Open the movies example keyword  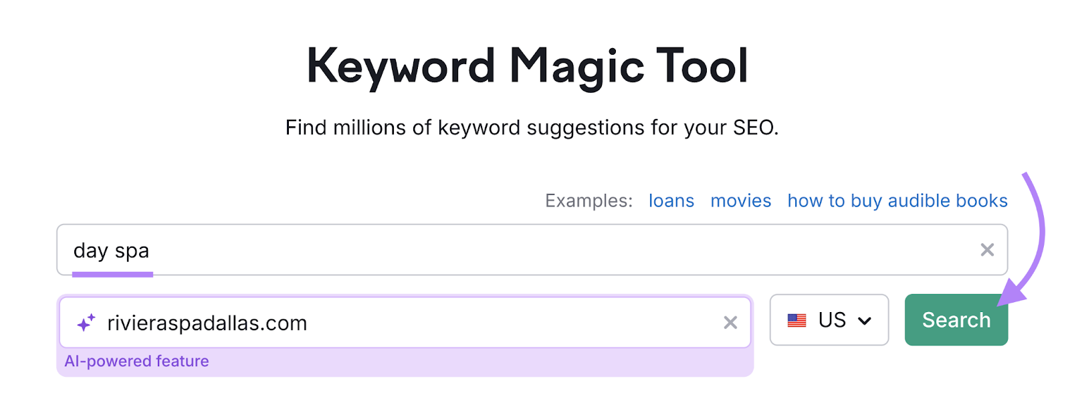[x=740, y=200]
